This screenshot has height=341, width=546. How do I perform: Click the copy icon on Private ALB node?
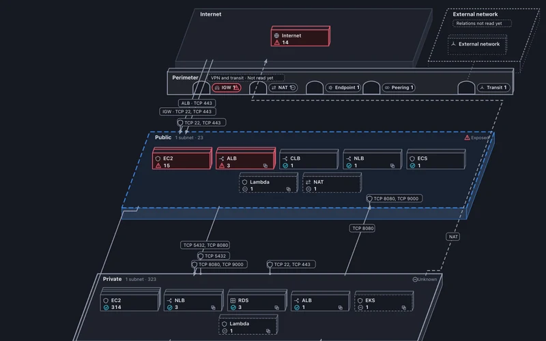click(340, 308)
